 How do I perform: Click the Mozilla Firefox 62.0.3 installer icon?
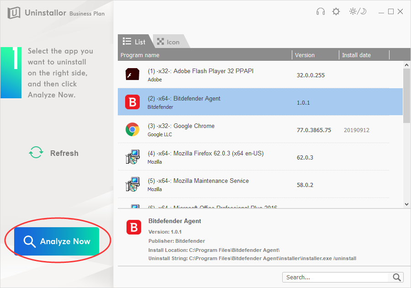click(132, 157)
